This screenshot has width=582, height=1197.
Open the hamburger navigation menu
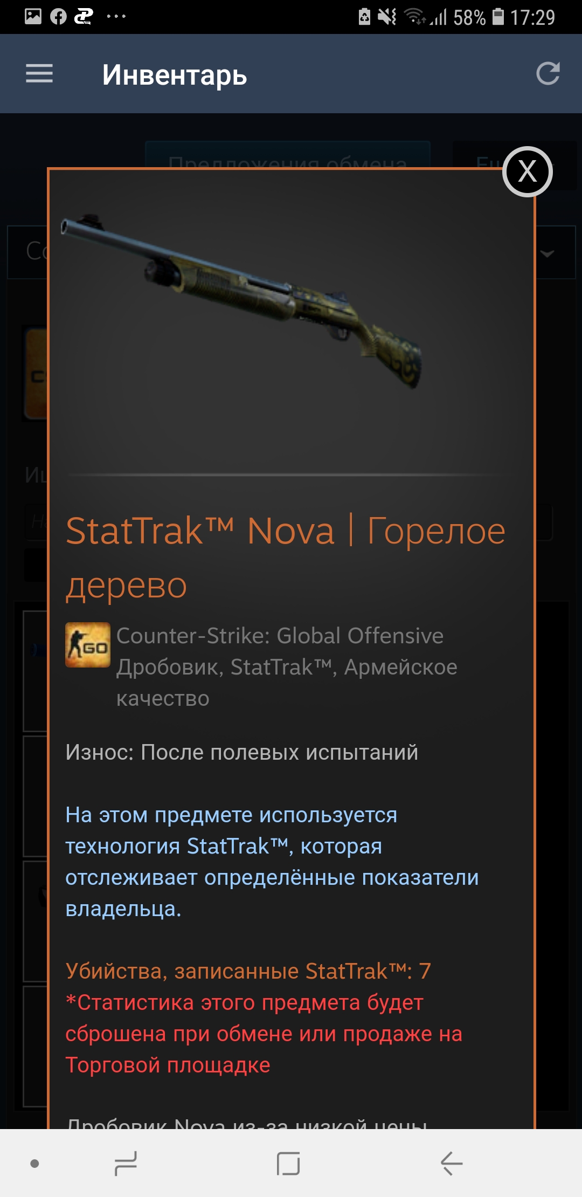[x=39, y=74]
